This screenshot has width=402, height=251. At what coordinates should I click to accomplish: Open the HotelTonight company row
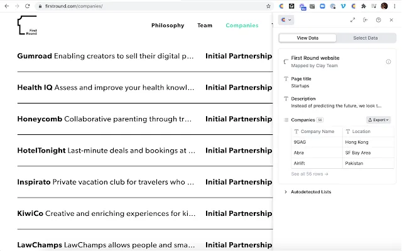click(145, 151)
